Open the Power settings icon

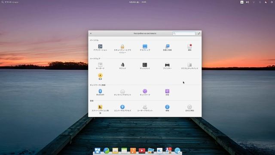(x=100, y=75)
